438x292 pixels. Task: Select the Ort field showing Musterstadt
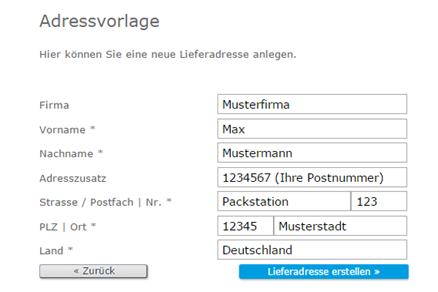pyautogui.click(x=340, y=226)
